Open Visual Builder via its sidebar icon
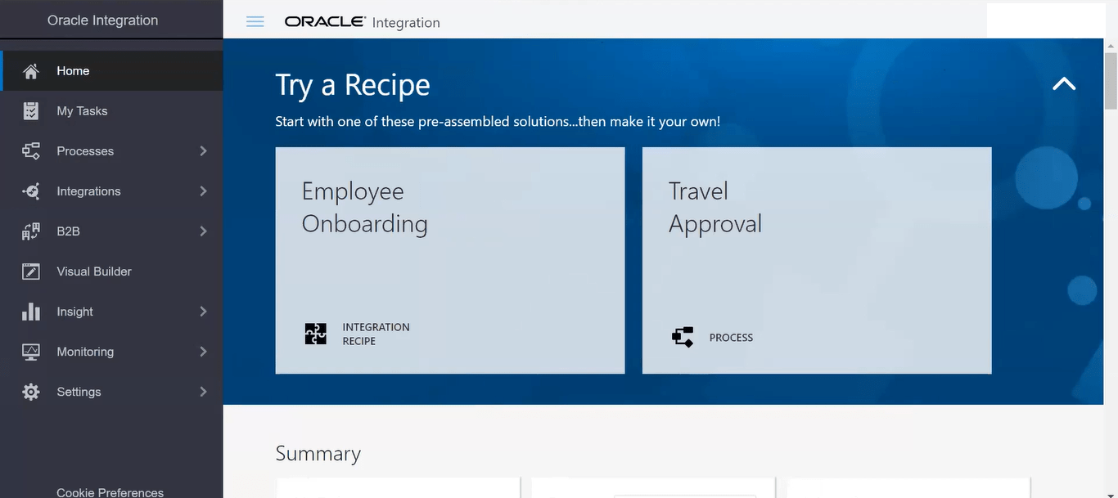Image resolution: width=1118 pixels, height=498 pixels. click(30, 271)
